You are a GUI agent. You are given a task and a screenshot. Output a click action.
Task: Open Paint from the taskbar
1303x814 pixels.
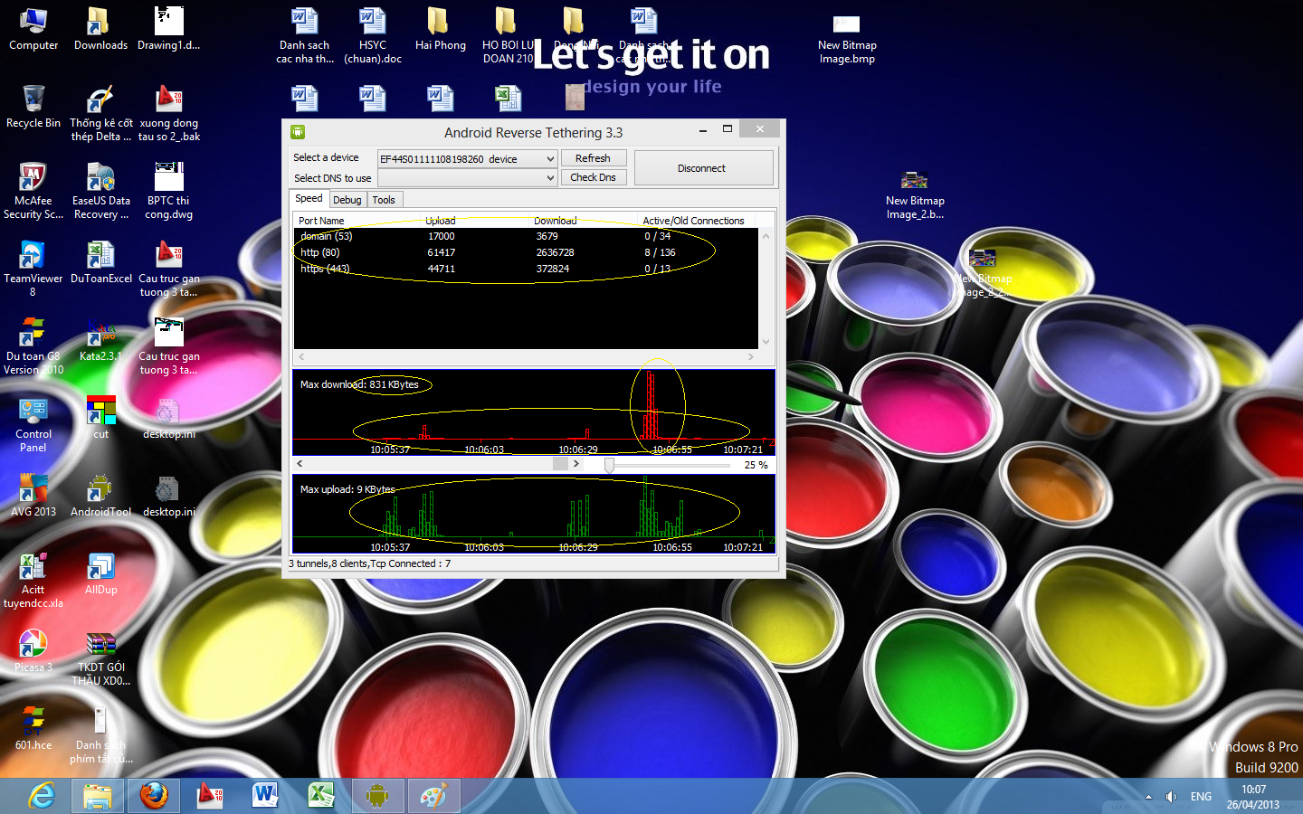[433, 796]
